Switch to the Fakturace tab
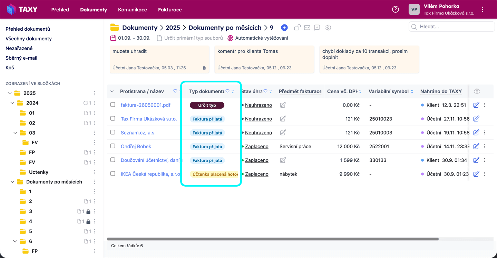The image size is (497, 258). tap(170, 10)
